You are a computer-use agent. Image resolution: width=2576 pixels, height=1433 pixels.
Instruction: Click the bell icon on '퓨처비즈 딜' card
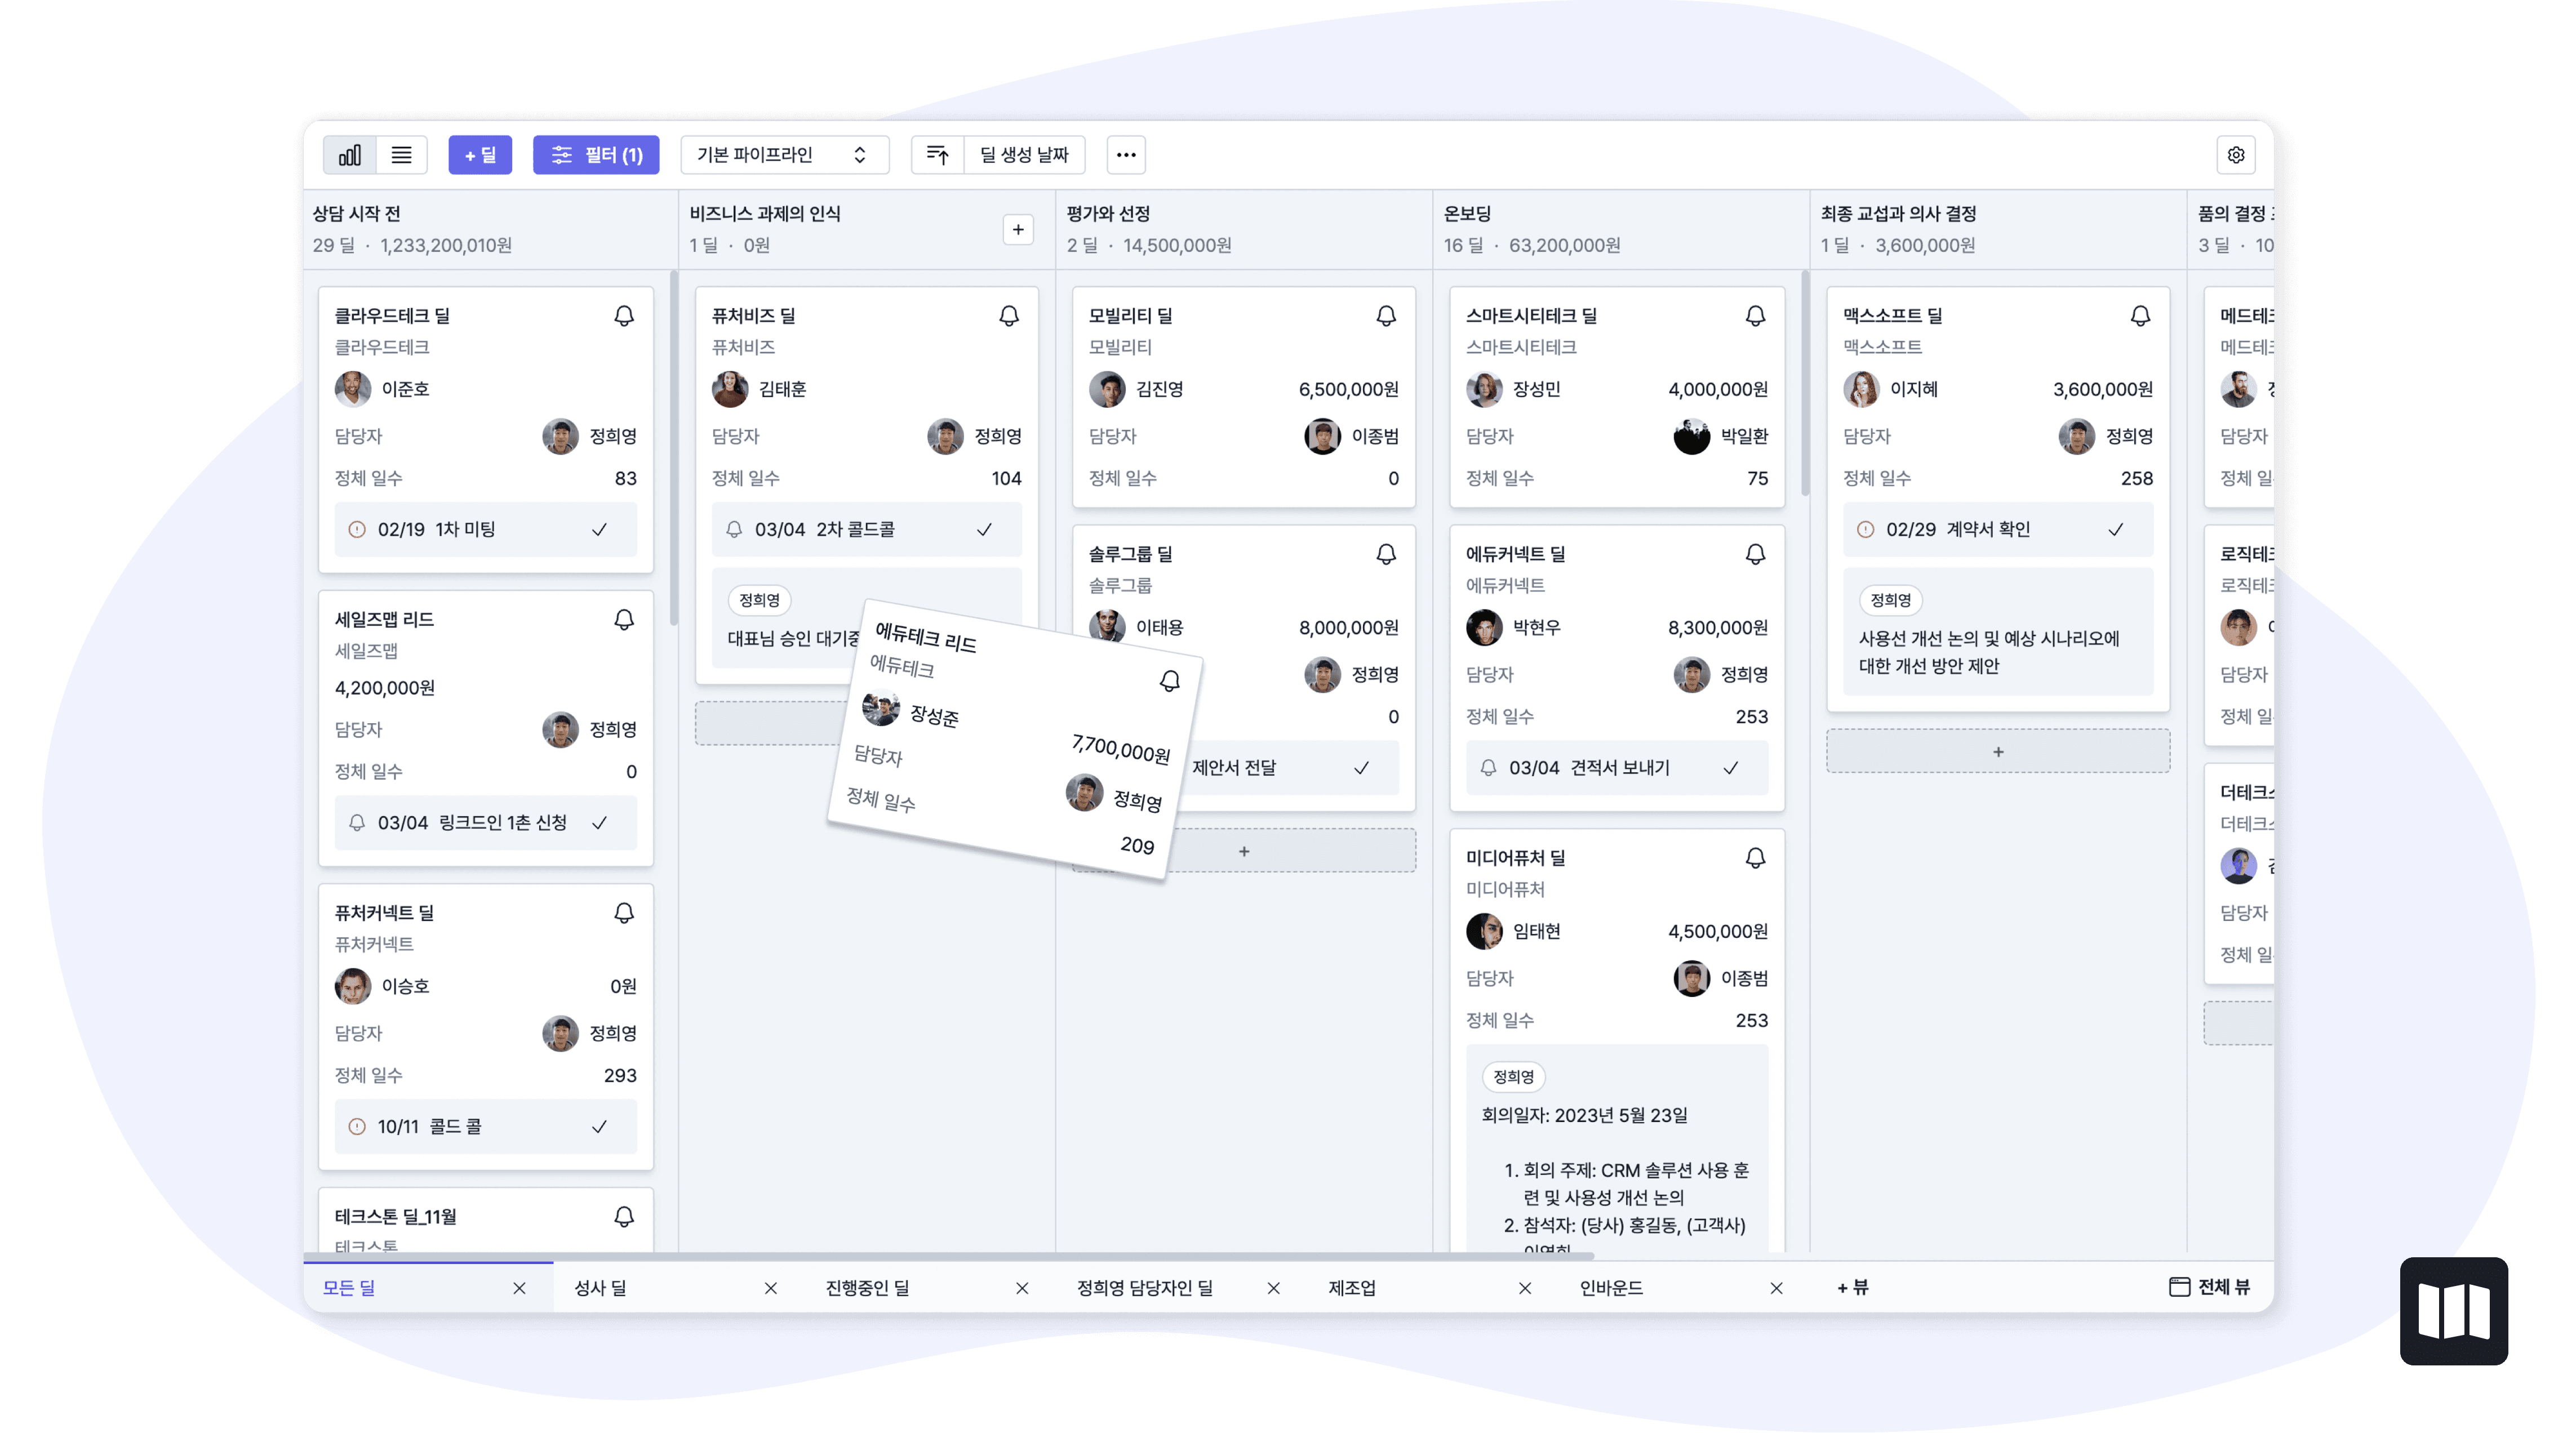tap(1009, 316)
